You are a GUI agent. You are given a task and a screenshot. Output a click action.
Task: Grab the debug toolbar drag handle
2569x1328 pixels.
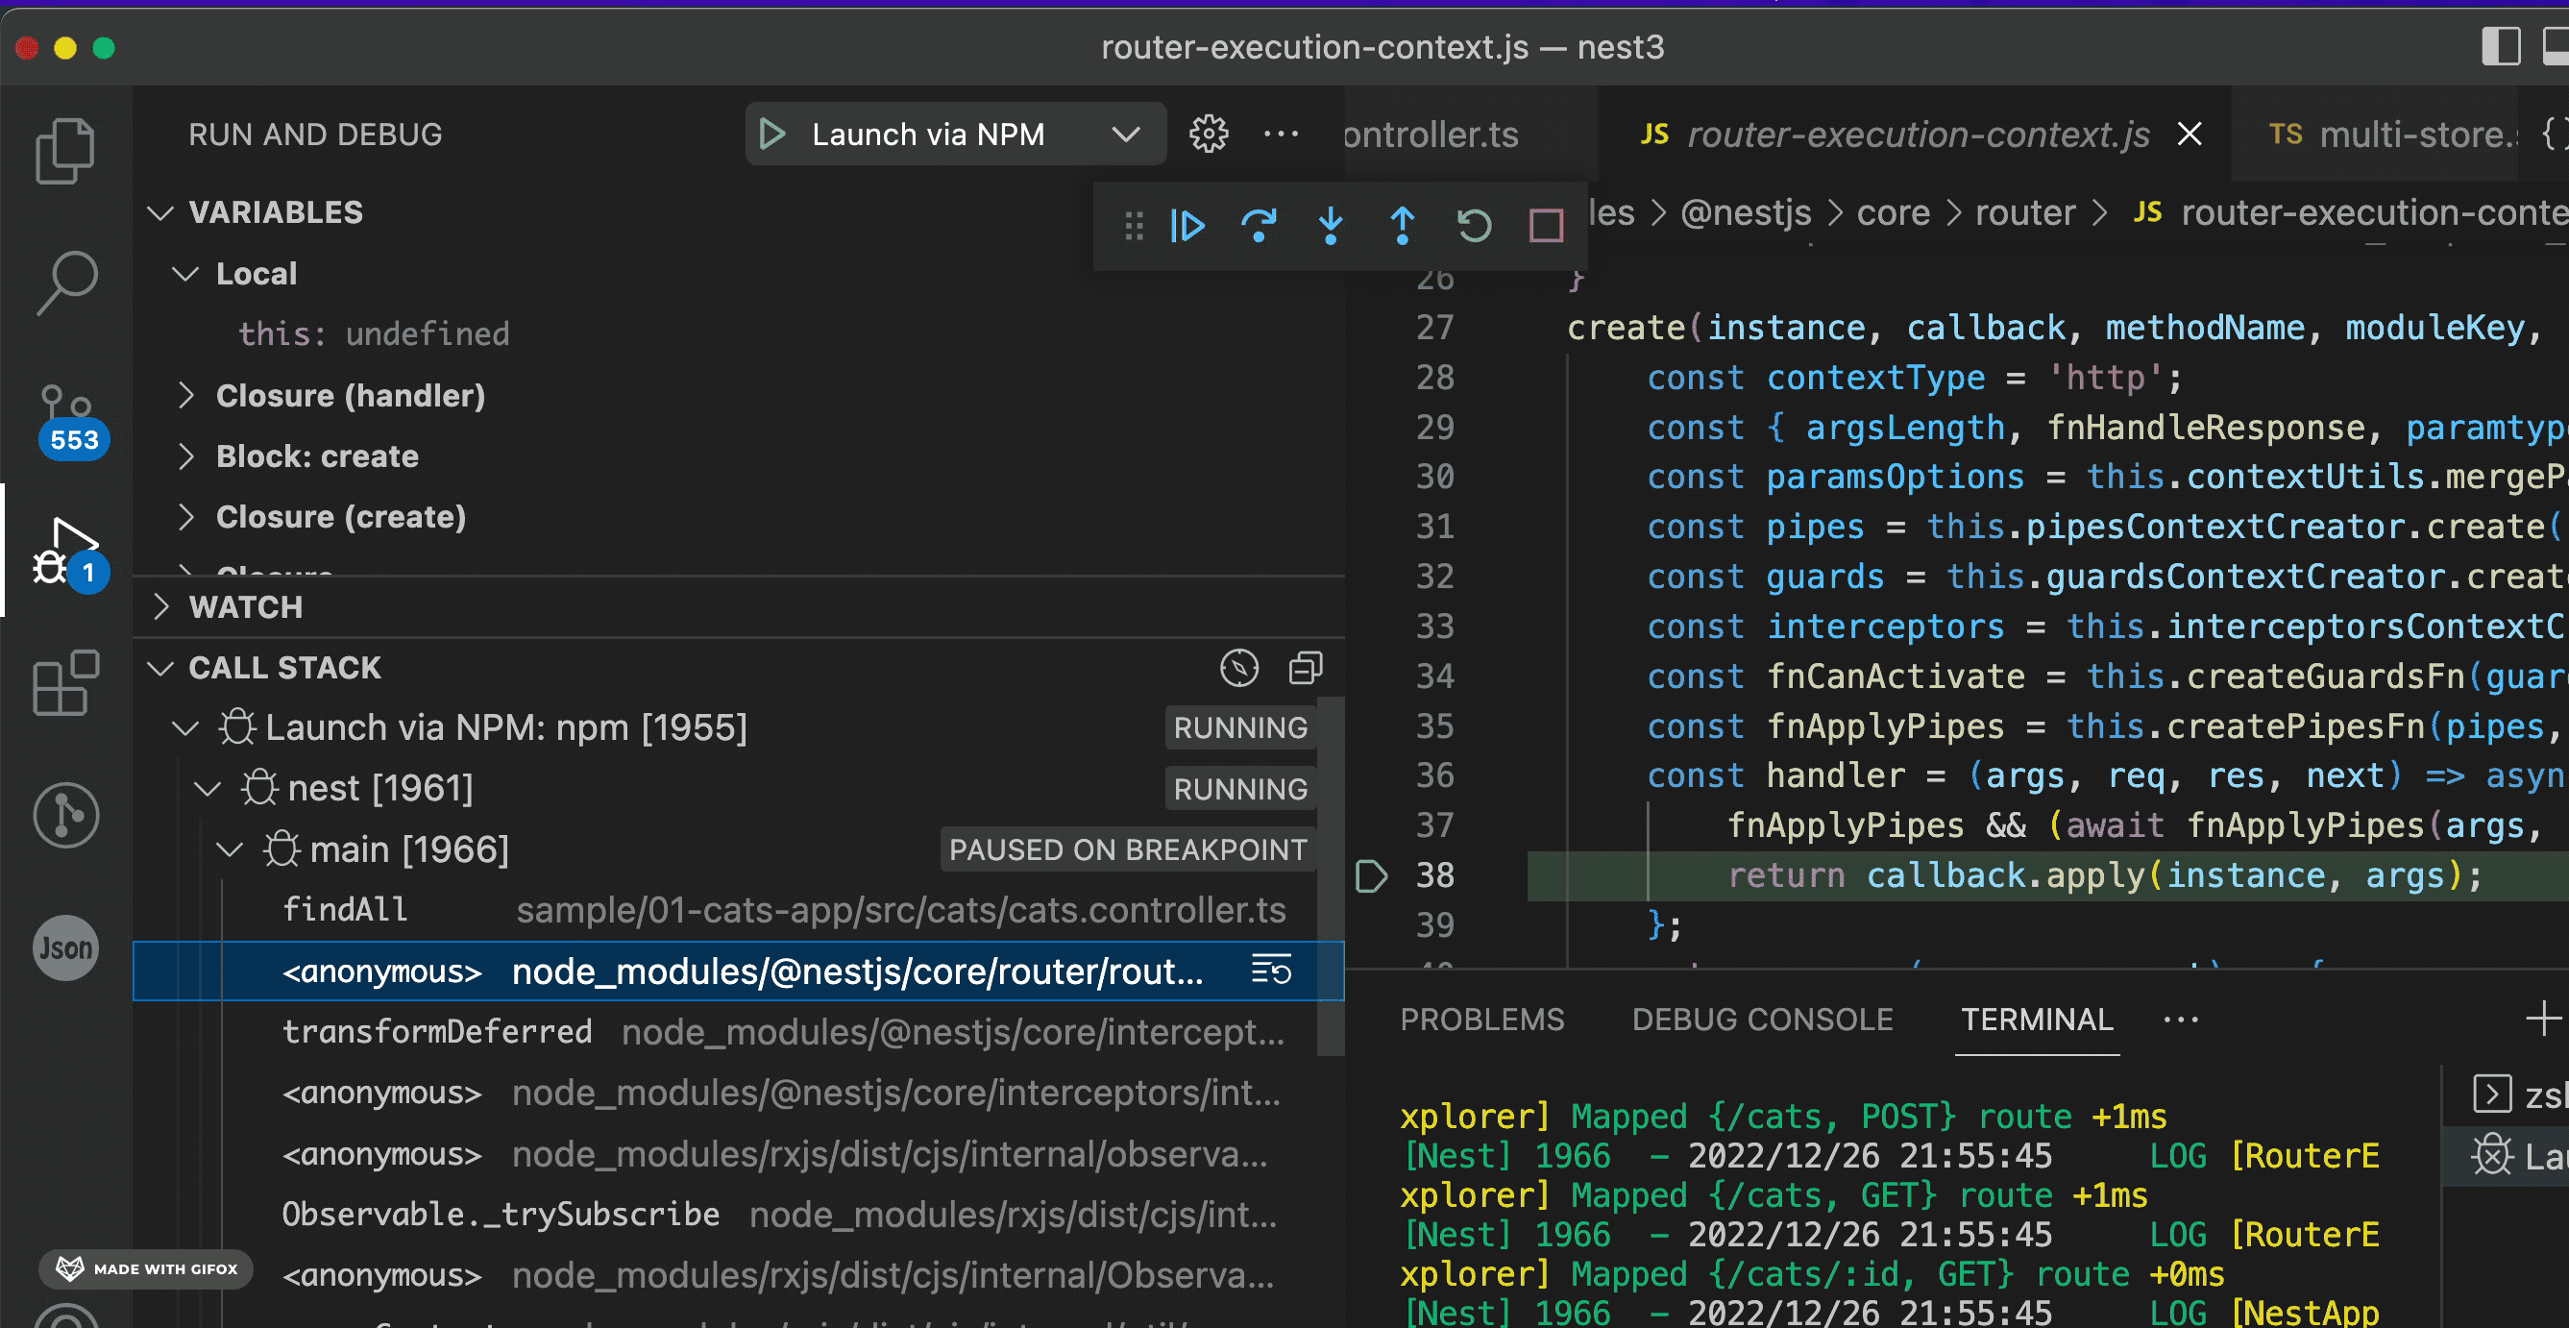[1134, 226]
